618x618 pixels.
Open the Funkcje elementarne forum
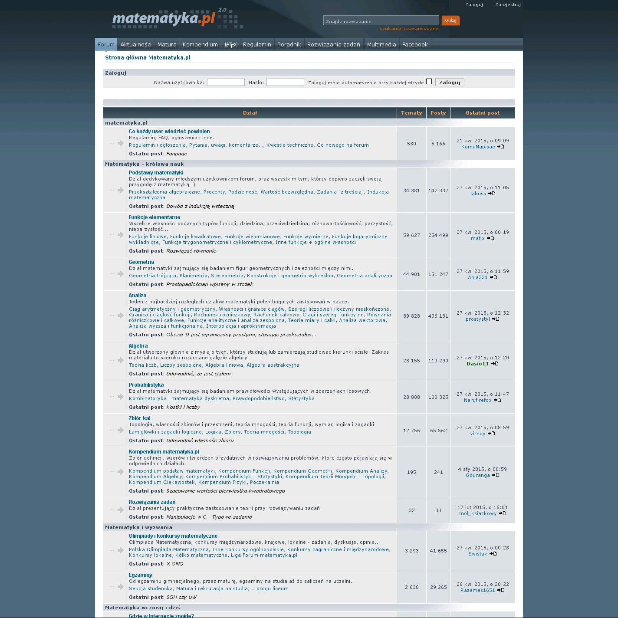(154, 217)
